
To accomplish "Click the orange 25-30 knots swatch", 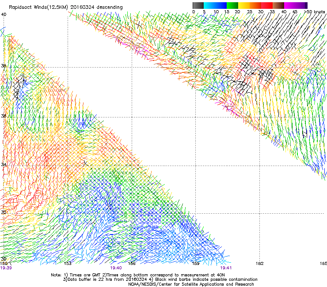I will (x=255, y=5).
